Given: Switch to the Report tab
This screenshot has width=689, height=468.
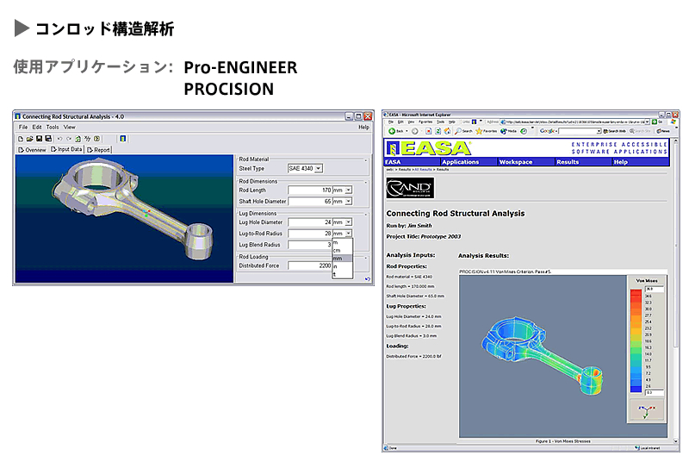Looking at the screenshot, I should 98,150.
